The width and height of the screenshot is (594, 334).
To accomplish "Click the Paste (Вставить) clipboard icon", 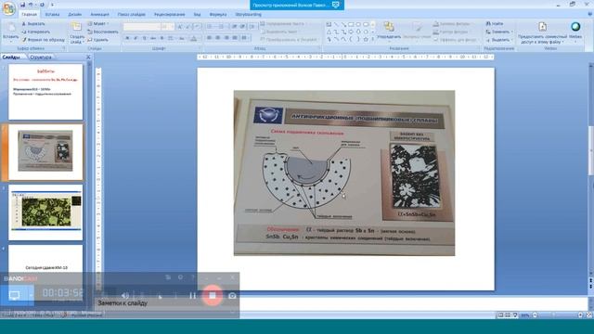I will pos(10,28).
